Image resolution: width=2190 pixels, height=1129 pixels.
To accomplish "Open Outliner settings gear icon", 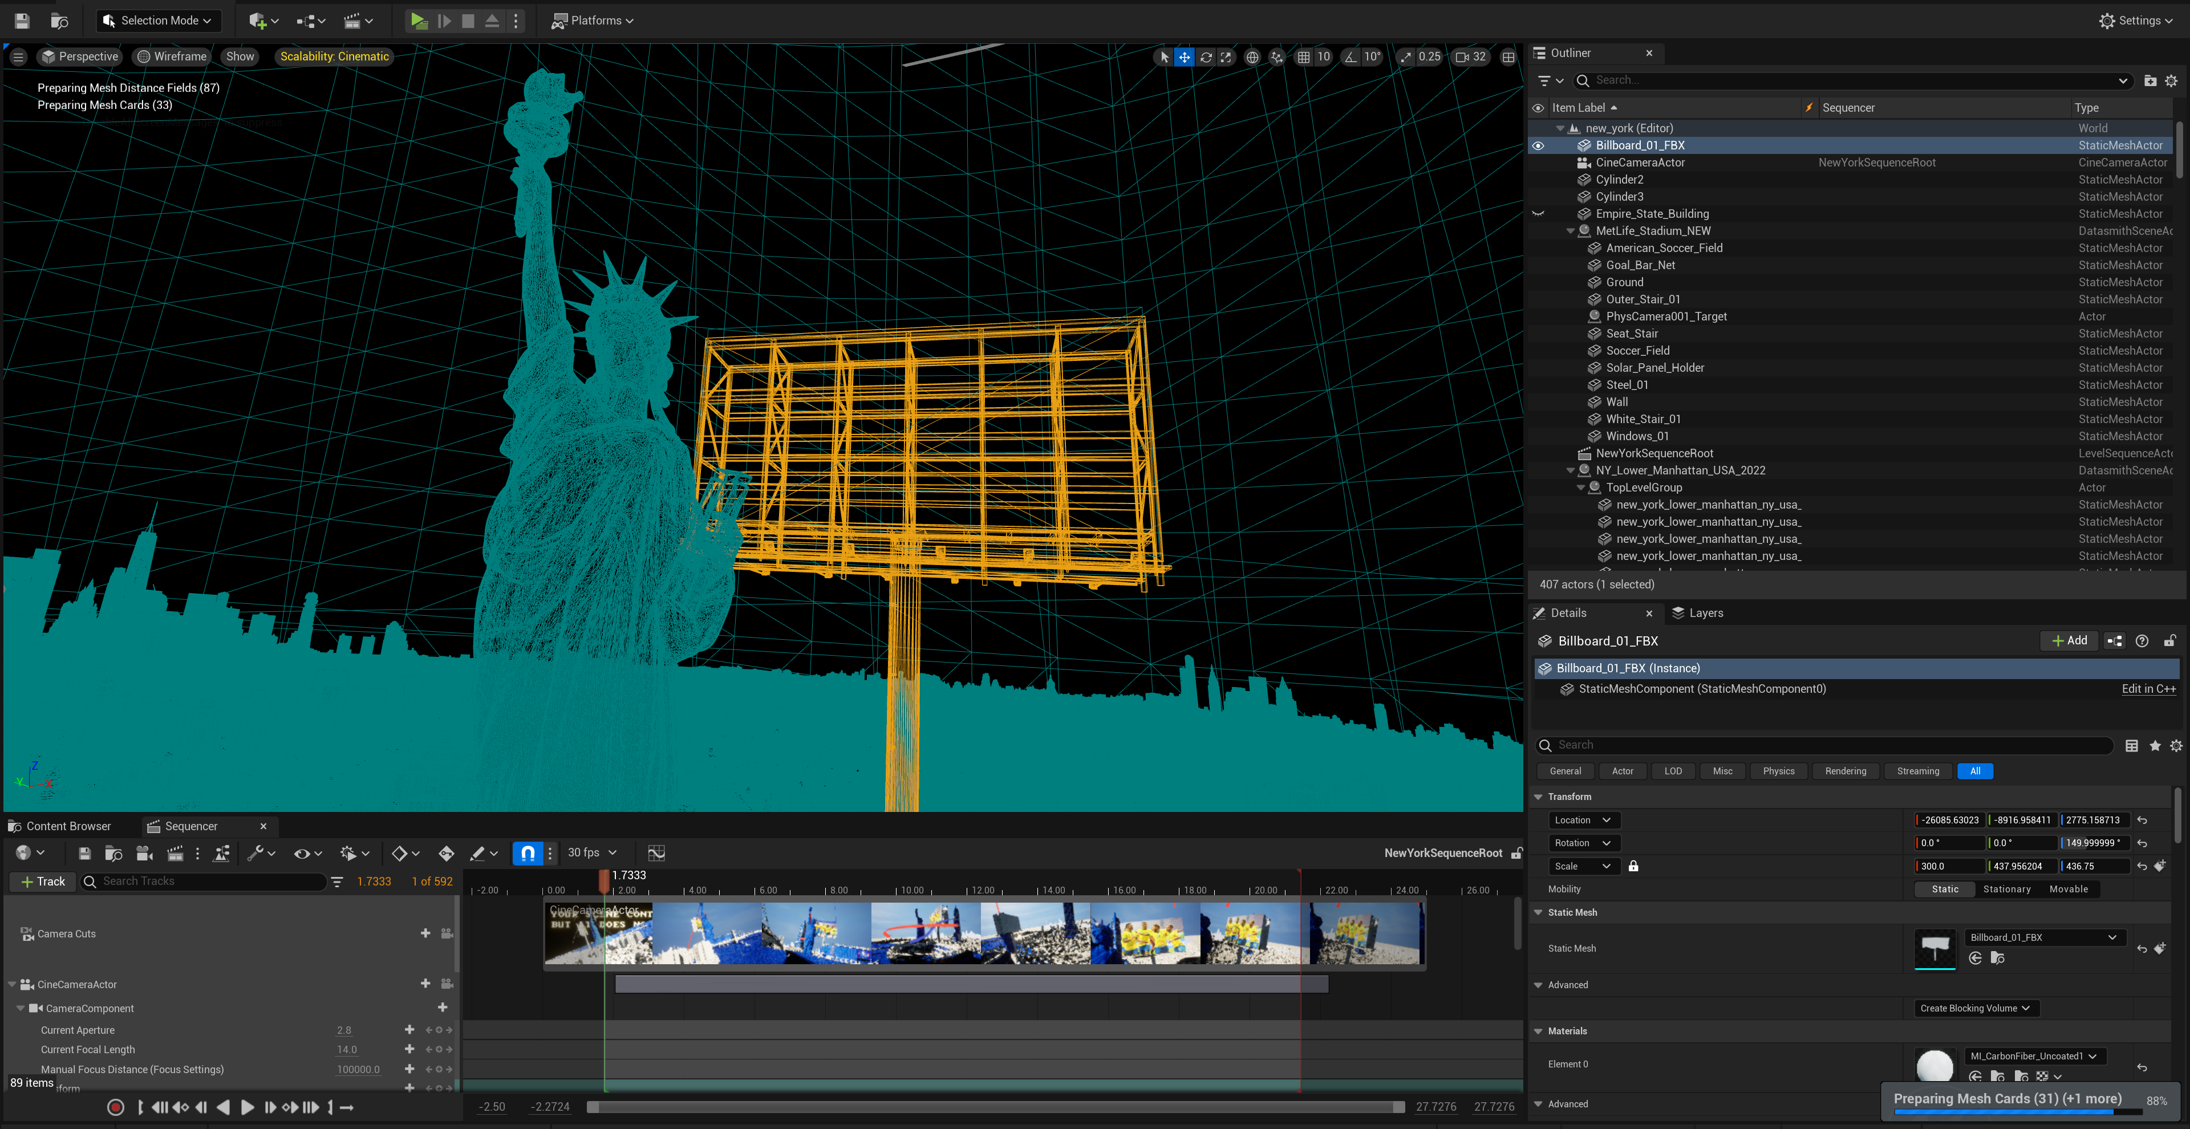I will point(2171,81).
